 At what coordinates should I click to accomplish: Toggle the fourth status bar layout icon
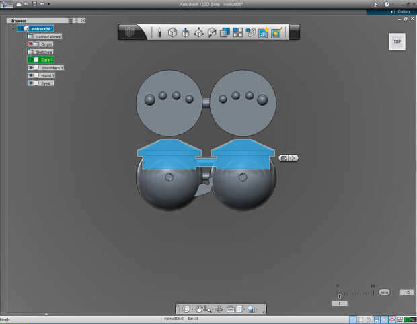pos(377,319)
